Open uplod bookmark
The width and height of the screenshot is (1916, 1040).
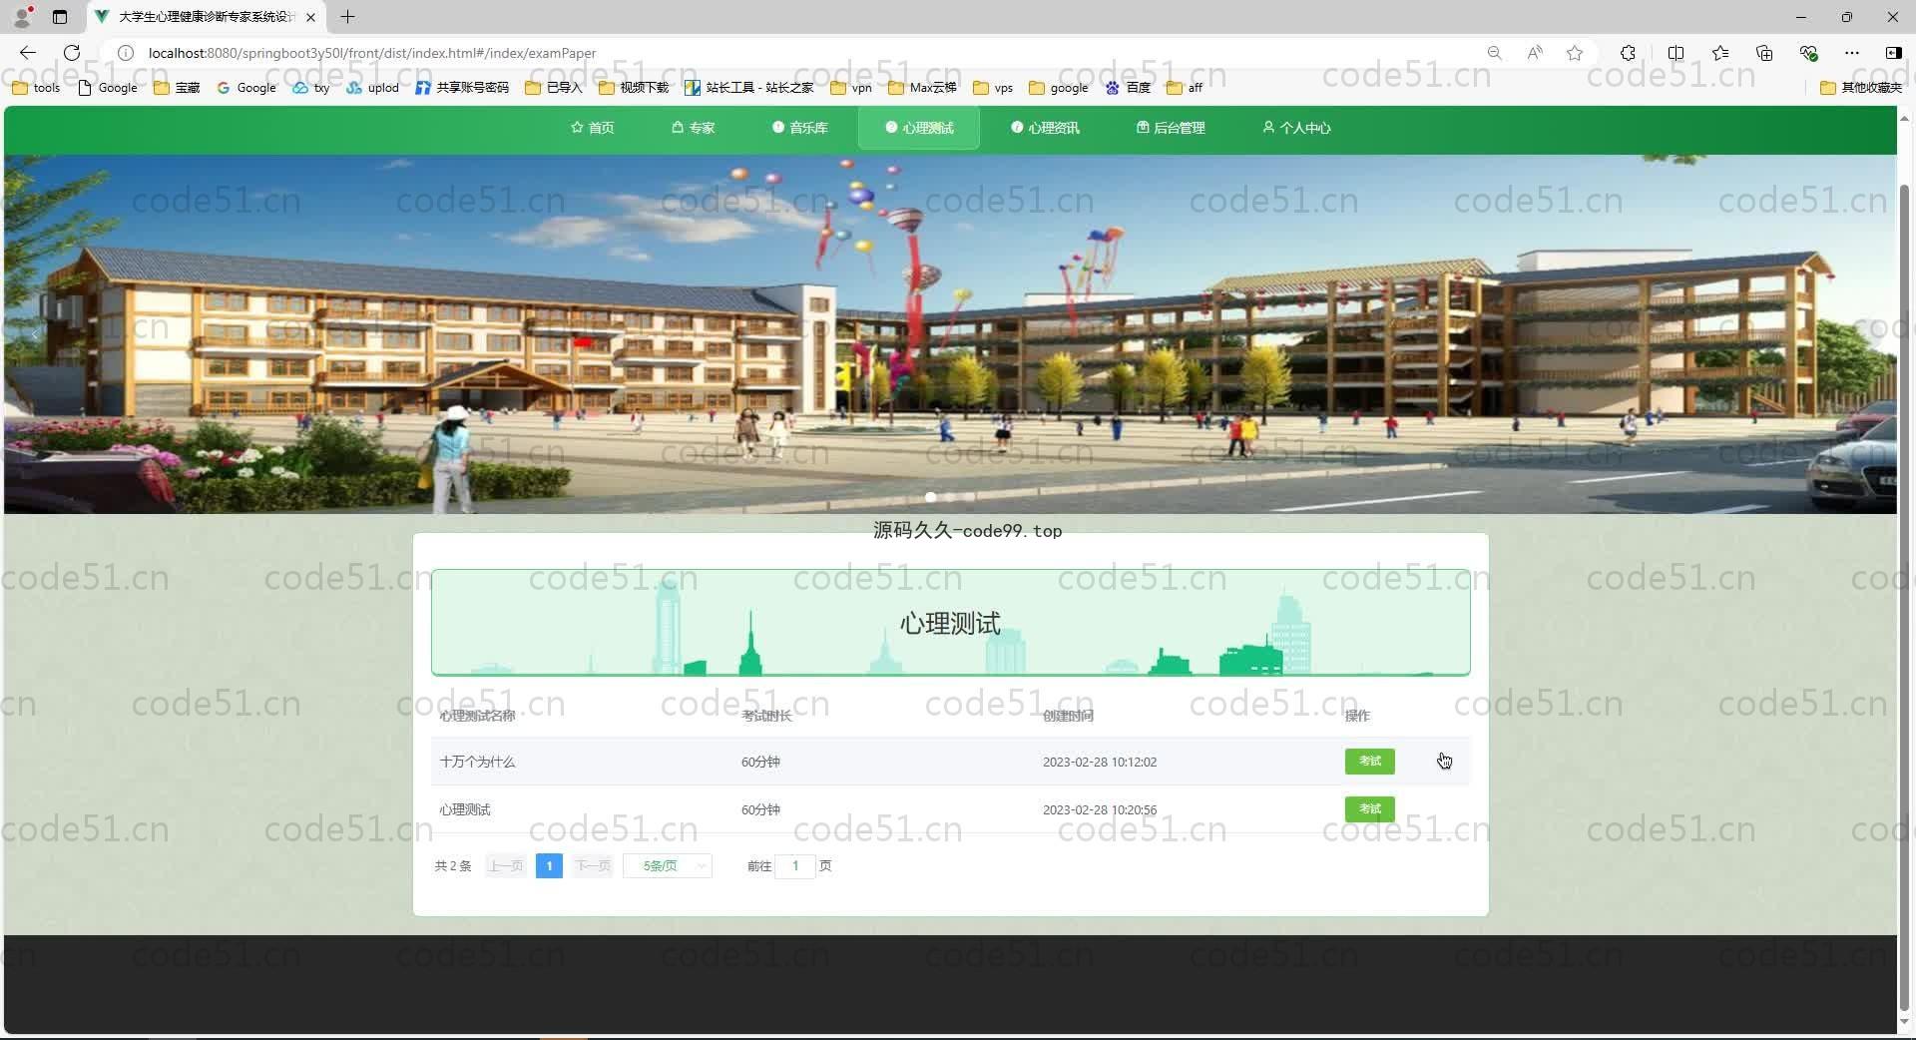pyautogui.click(x=373, y=88)
